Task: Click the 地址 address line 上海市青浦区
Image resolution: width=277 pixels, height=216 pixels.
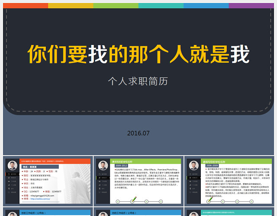Action: coord(32,187)
